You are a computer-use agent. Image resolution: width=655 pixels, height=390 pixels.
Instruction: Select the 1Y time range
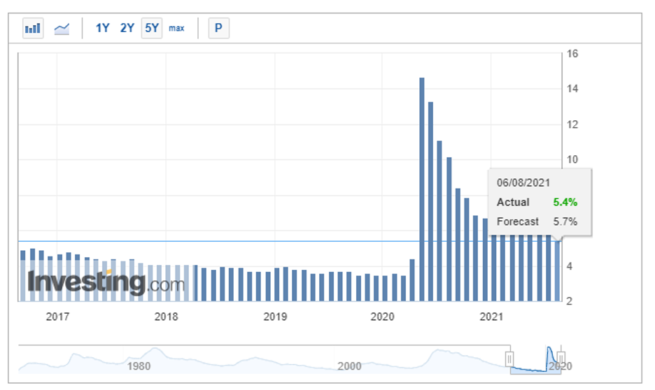tap(103, 29)
